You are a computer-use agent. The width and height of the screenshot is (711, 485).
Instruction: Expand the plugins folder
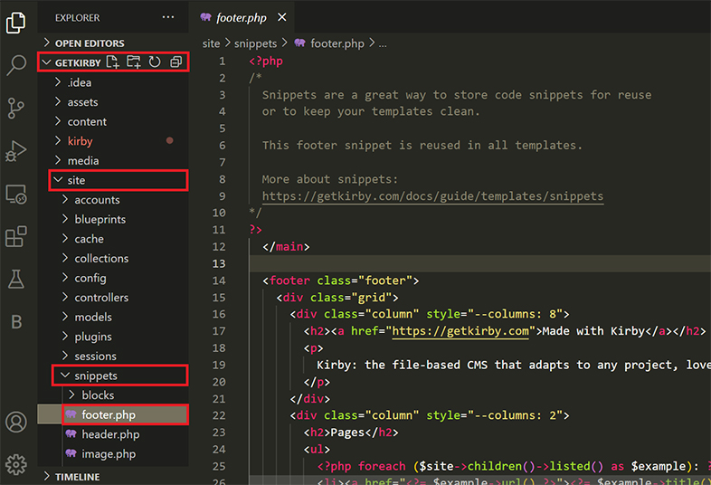113,337
